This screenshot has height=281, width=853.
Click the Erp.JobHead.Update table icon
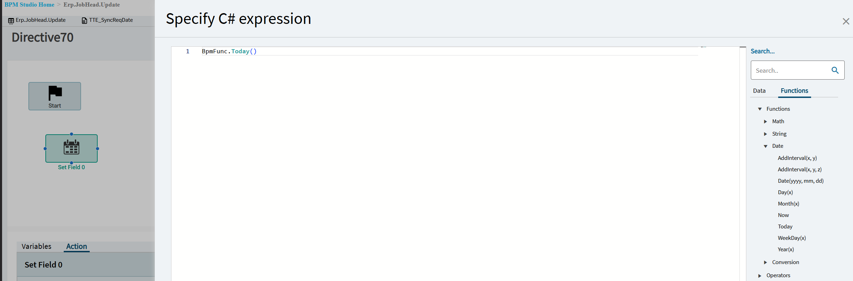pos(11,21)
